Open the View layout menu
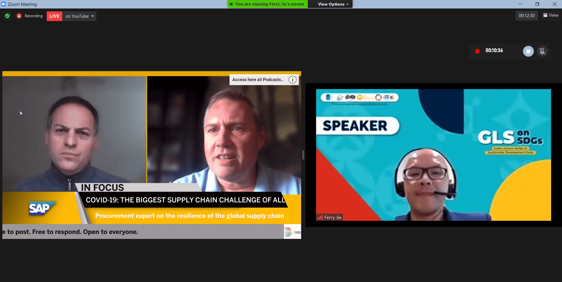 (x=551, y=15)
